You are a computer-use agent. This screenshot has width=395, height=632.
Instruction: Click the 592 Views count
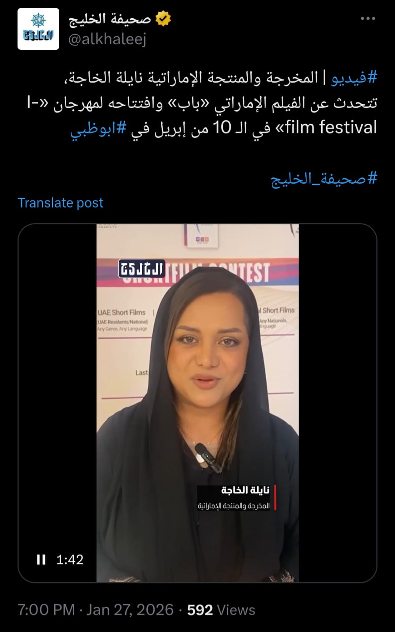click(221, 610)
